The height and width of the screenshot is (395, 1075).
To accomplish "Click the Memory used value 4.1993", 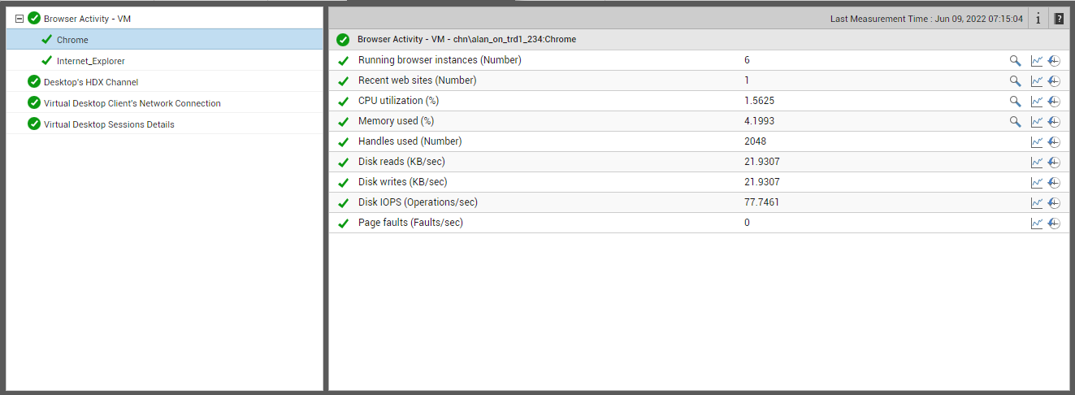I will (x=759, y=121).
